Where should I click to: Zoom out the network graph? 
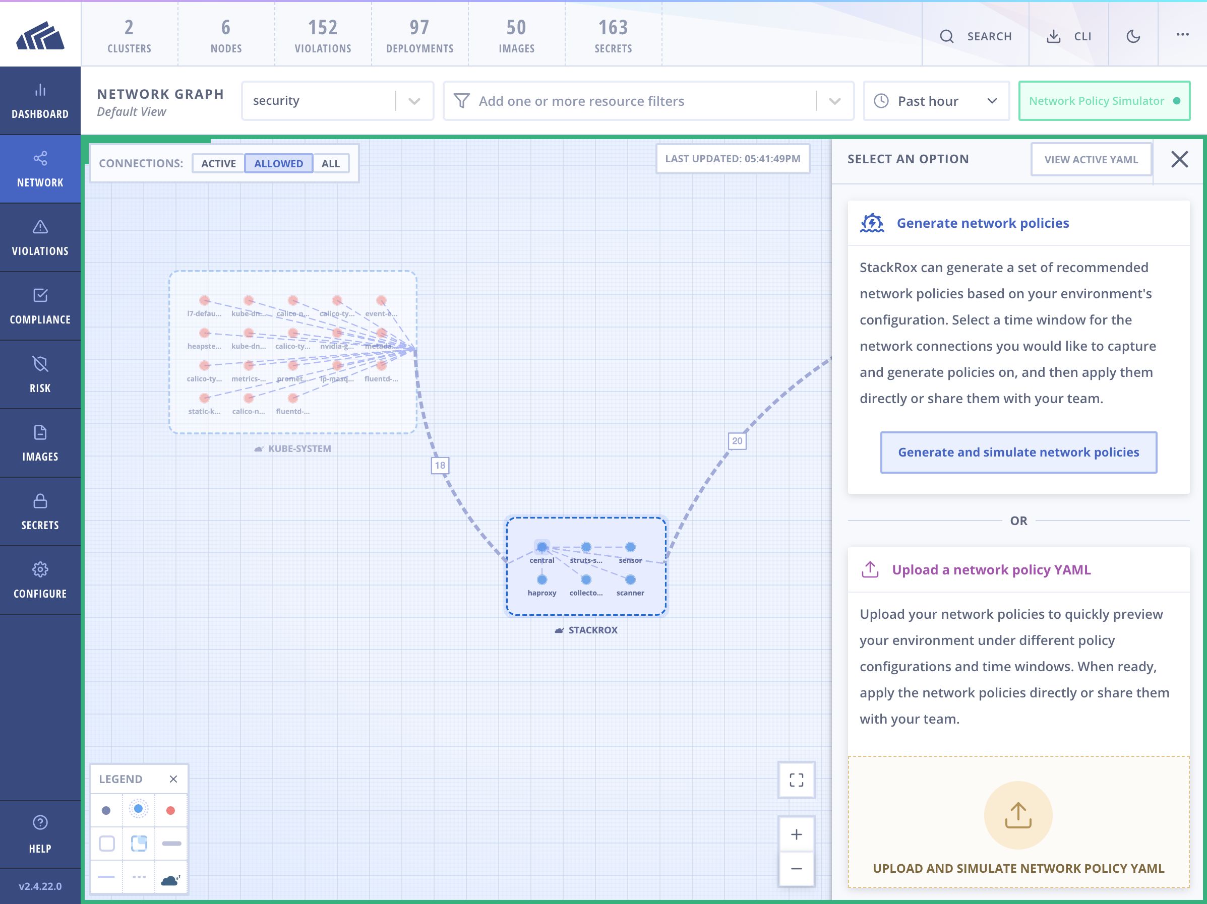[796, 869]
